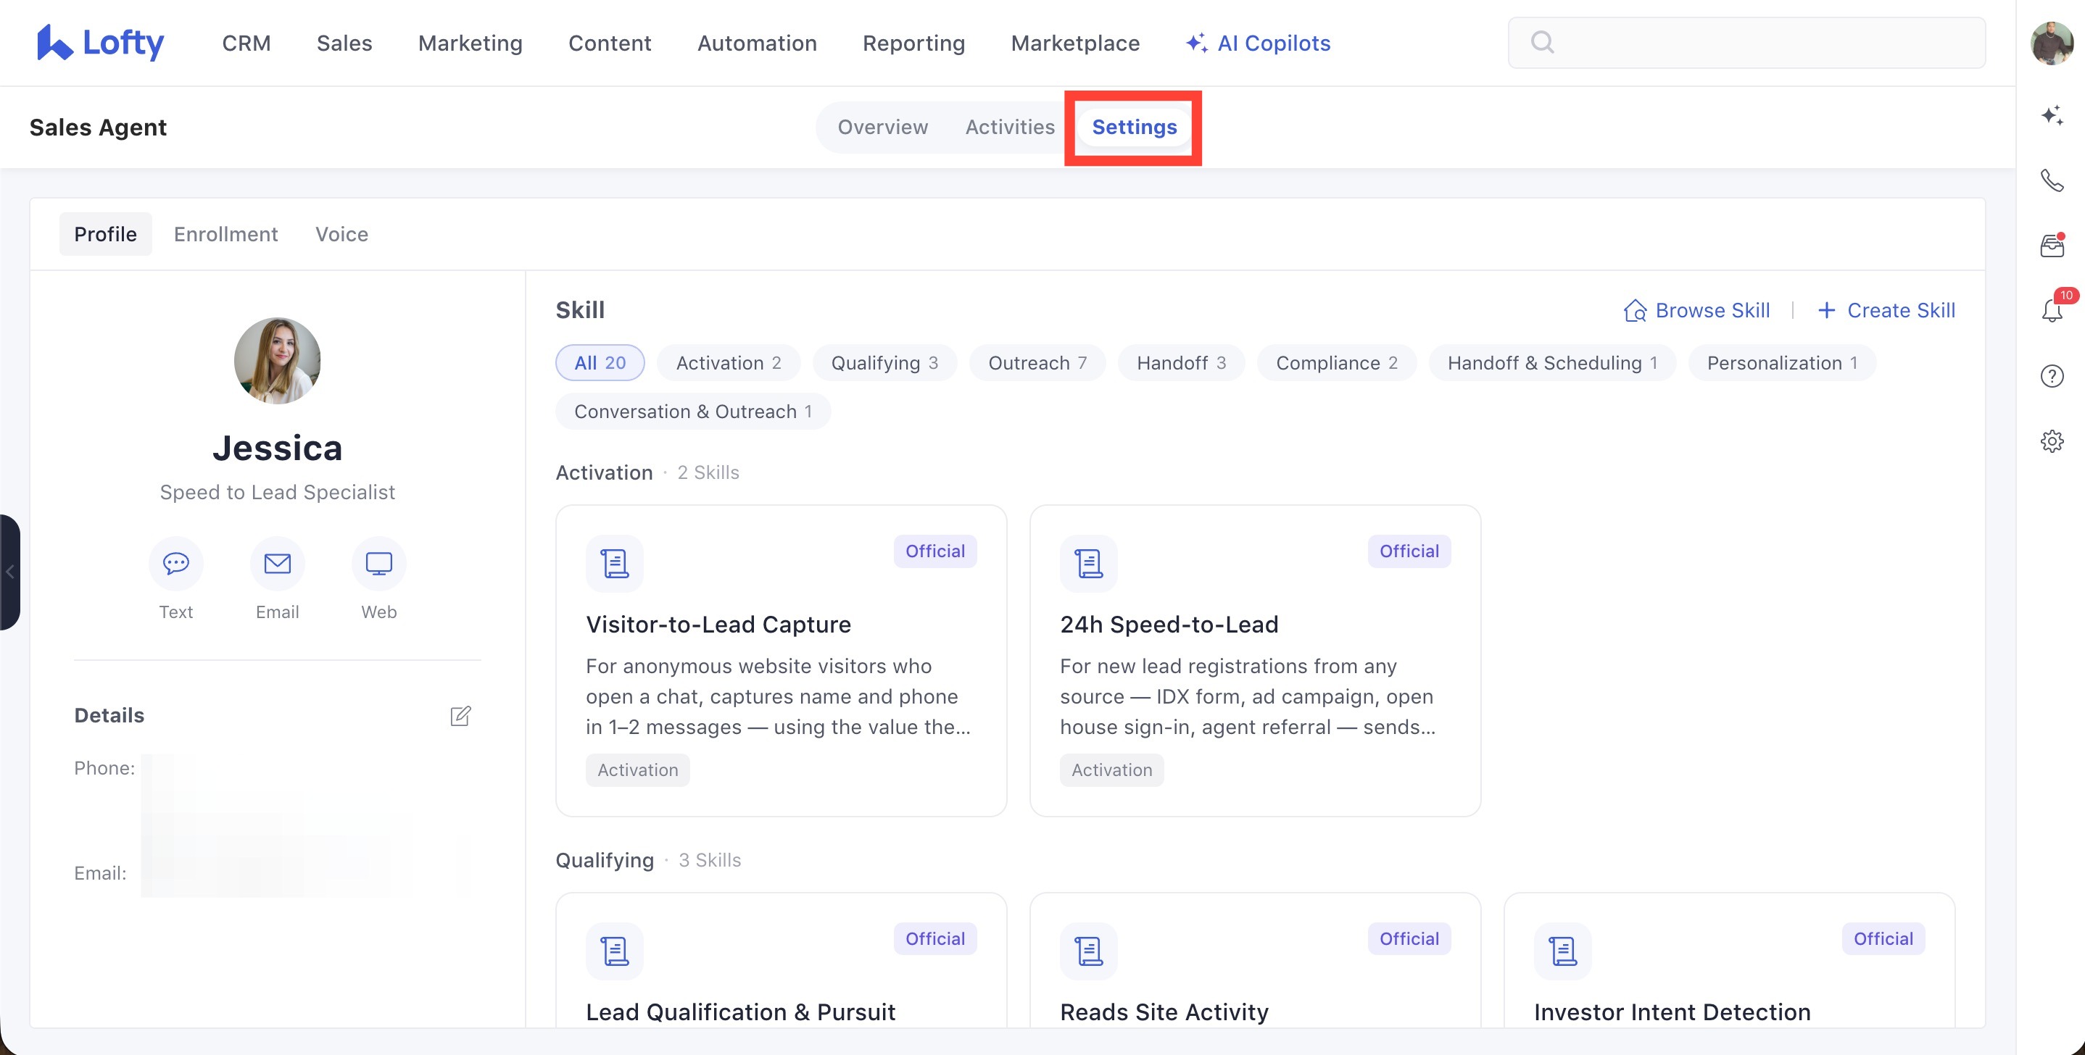Click the Lead Qualification & Pursuit skill icon
Screen dimensions: 2085x1055
tap(614, 951)
